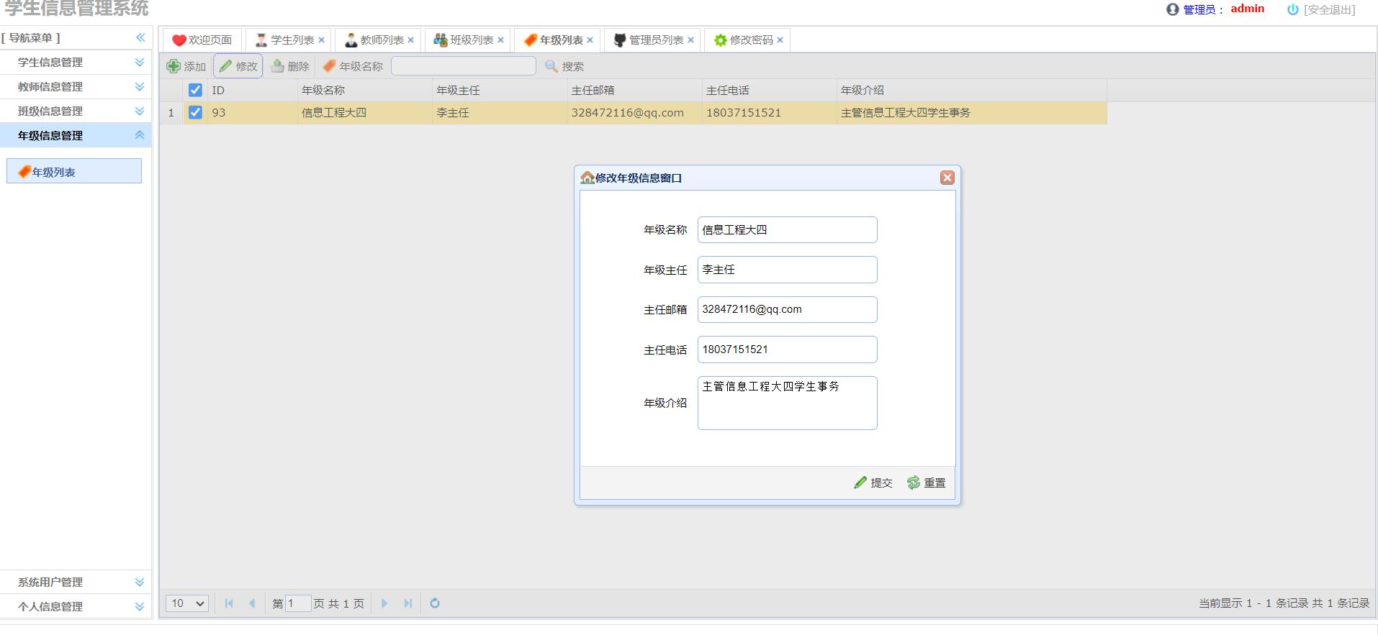
Task: Sort by 年级主任 column header
Action: click(x=500, y=90)
